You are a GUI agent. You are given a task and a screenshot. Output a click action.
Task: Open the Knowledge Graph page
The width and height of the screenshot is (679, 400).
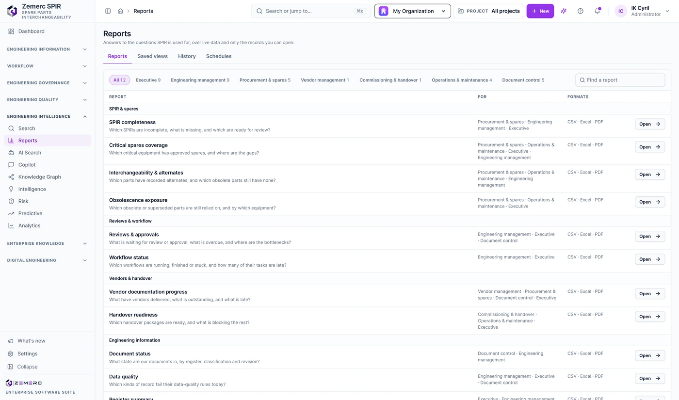pyautogui.click(x=48, y=177)
